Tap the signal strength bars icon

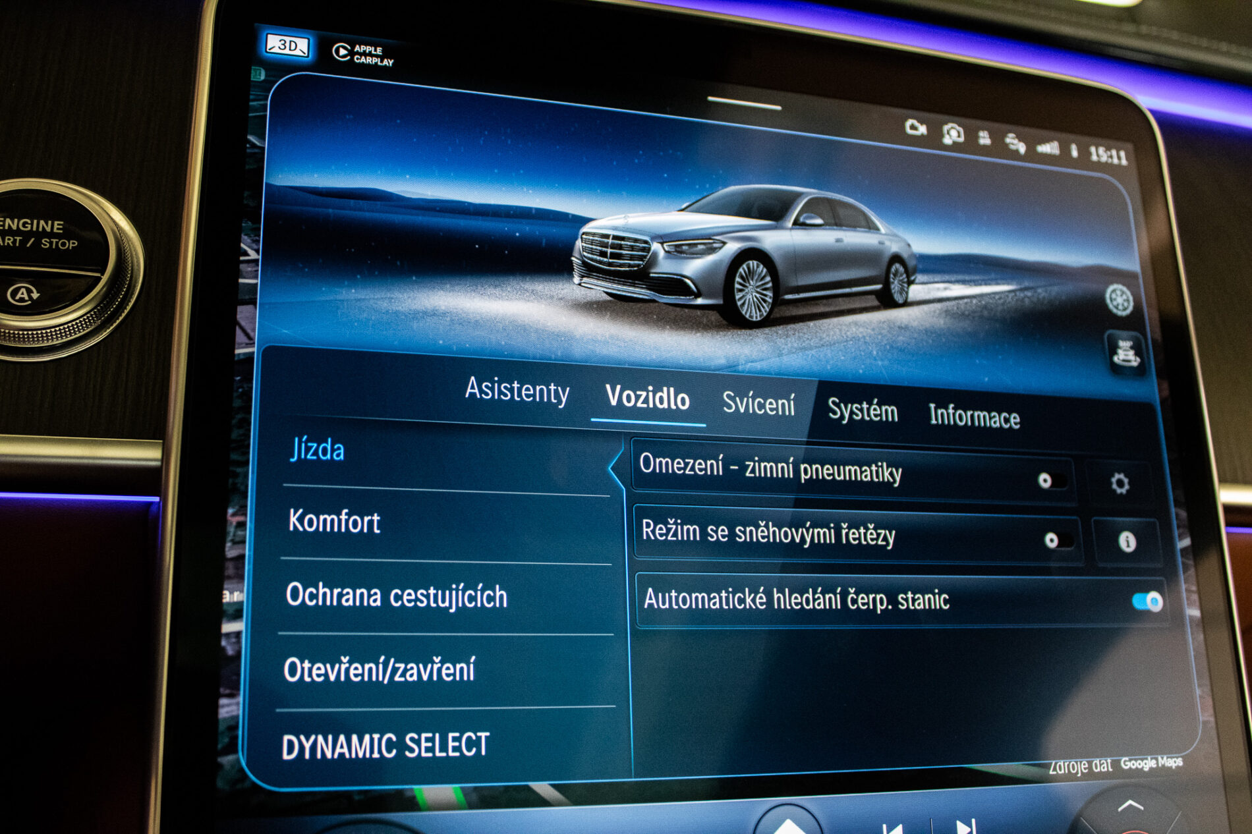(1048, 148)
